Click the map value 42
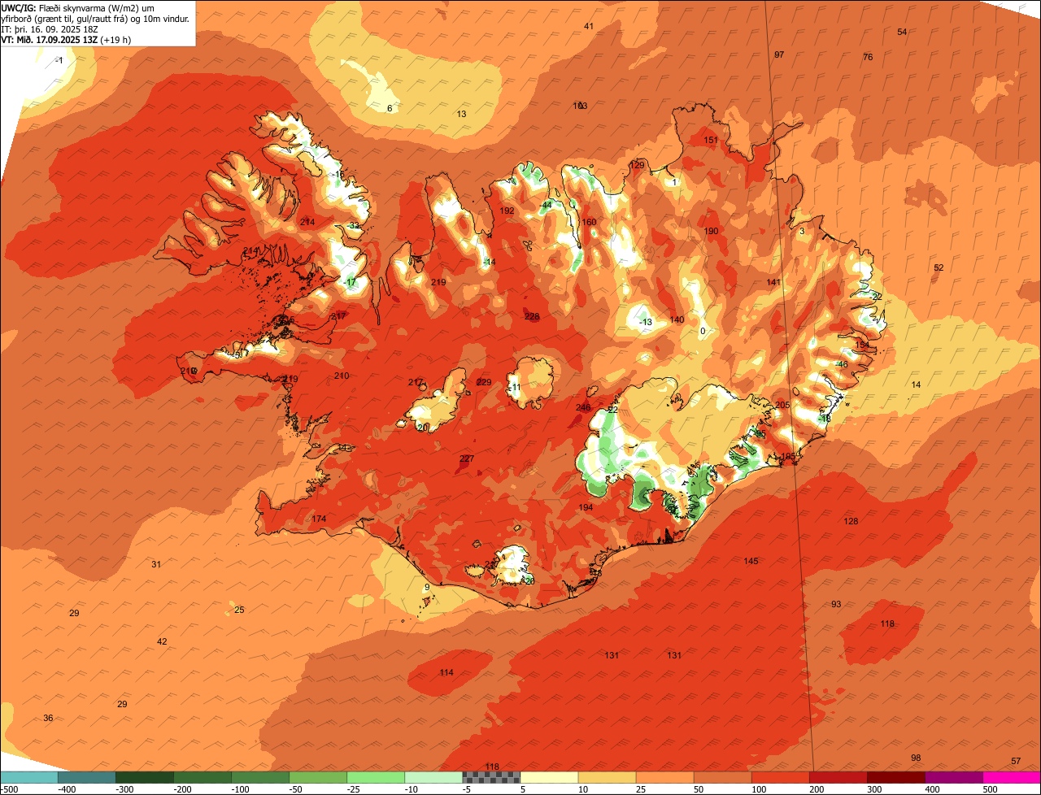1041x795 pixels. [162, 642]
